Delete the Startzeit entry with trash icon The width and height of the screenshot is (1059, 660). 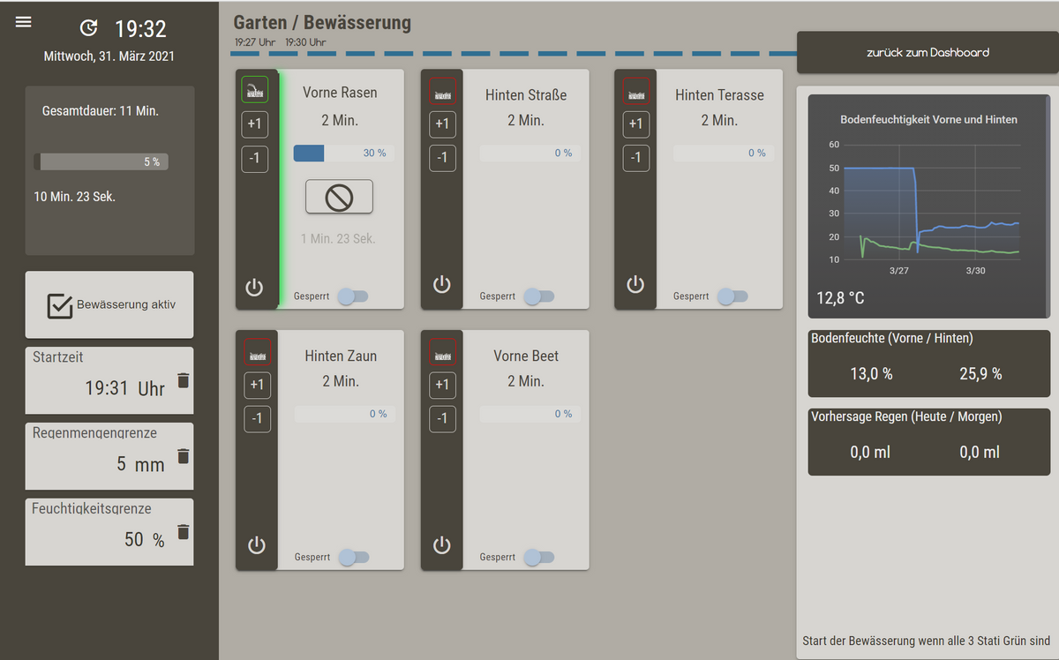(x=183, y=380)
